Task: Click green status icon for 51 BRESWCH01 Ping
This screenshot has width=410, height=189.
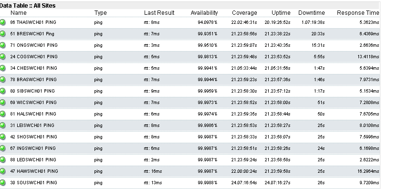Action: coord(2,34)
